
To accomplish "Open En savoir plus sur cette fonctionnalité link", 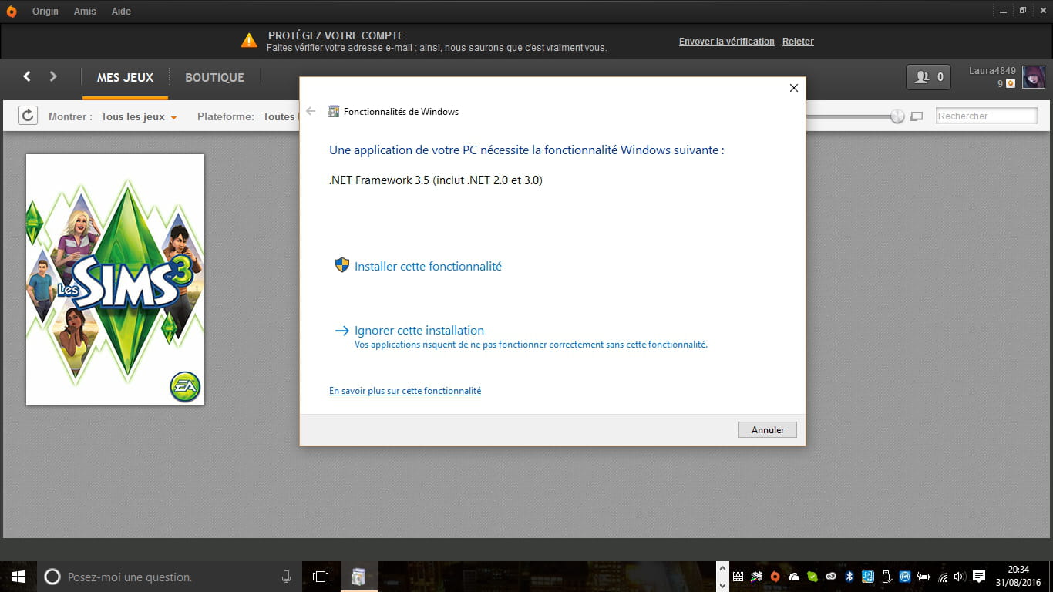I will point(405,391).
